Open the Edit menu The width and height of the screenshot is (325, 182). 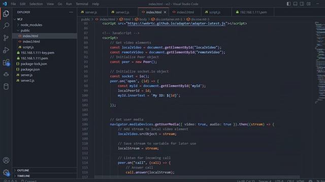coord(22,4)
